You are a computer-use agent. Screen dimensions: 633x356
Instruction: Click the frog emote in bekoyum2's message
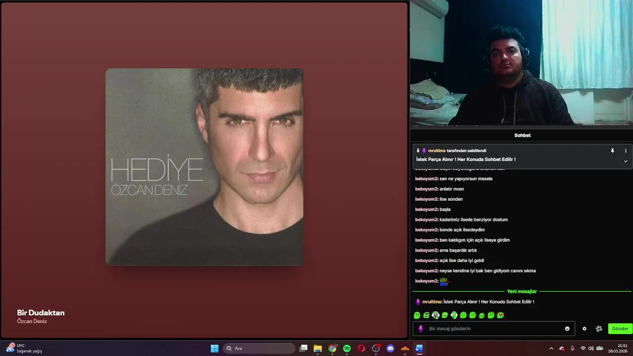[x=444, y=281]
